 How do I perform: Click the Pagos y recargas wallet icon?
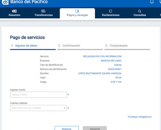pyautogui.click(x=77, y=11)
